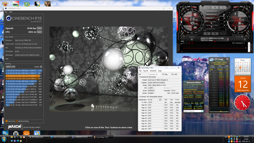Screen dimensions: 254x143
Task: Click the Steam icon in system tray
Action: coord(237,137)
